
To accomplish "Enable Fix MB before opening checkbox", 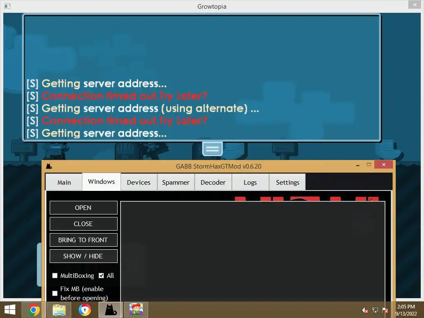I will point(55,294).
